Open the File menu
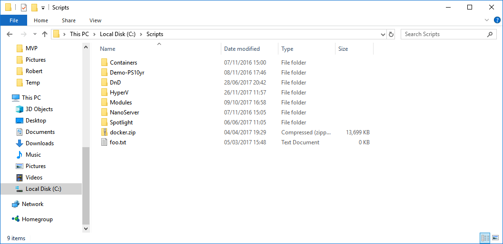 point(14,20)
